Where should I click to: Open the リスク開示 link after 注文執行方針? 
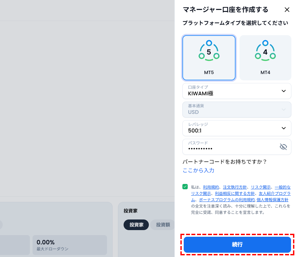coord(261,187)
